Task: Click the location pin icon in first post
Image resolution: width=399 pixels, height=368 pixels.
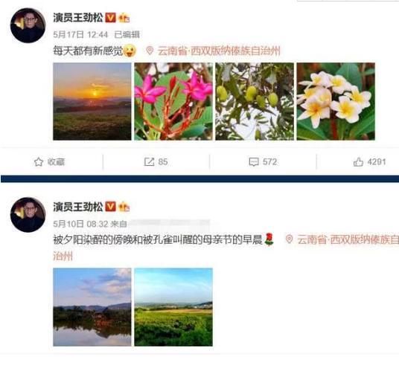Action: click(x=150, y=51)
